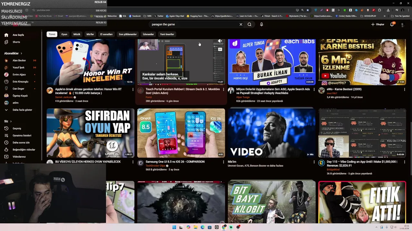The height and width of the screenshot is (231, 412).
Task: Open Microsoft Edge from taskbar
Action: pos(202,227)
